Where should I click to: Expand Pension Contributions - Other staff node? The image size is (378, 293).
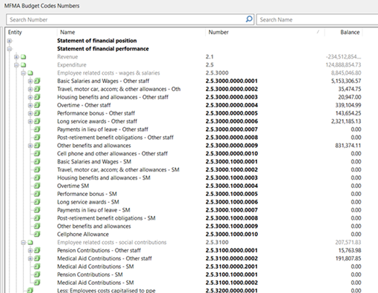[x=30, y=251]
